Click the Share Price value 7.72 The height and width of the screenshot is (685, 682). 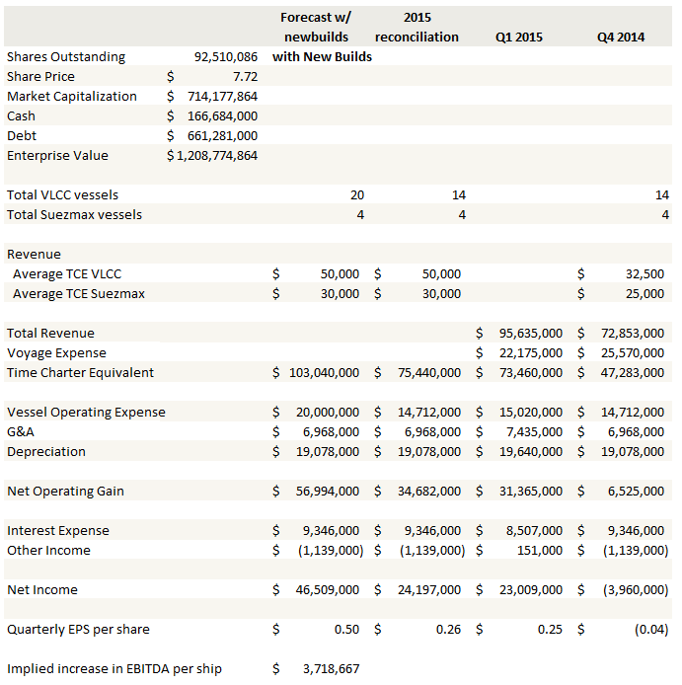point(244,77)
